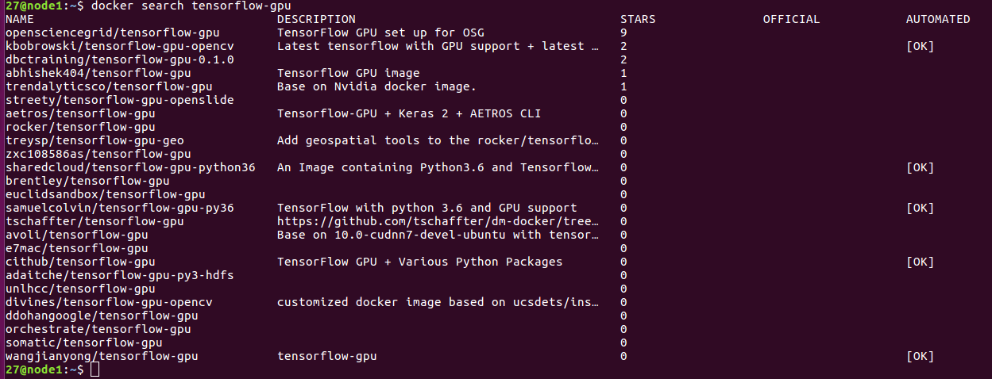Click the sharedcloud/tensorflow-gpu-python36 entry

point(129,167)
